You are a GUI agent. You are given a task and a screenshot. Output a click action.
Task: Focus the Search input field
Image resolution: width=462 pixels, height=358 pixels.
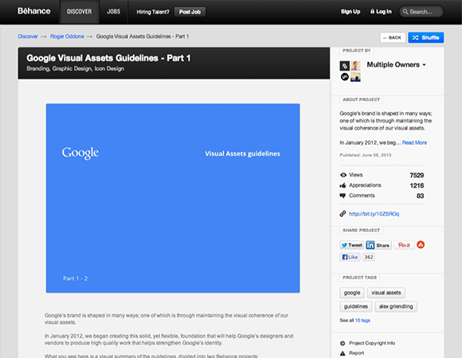point(421,12)
